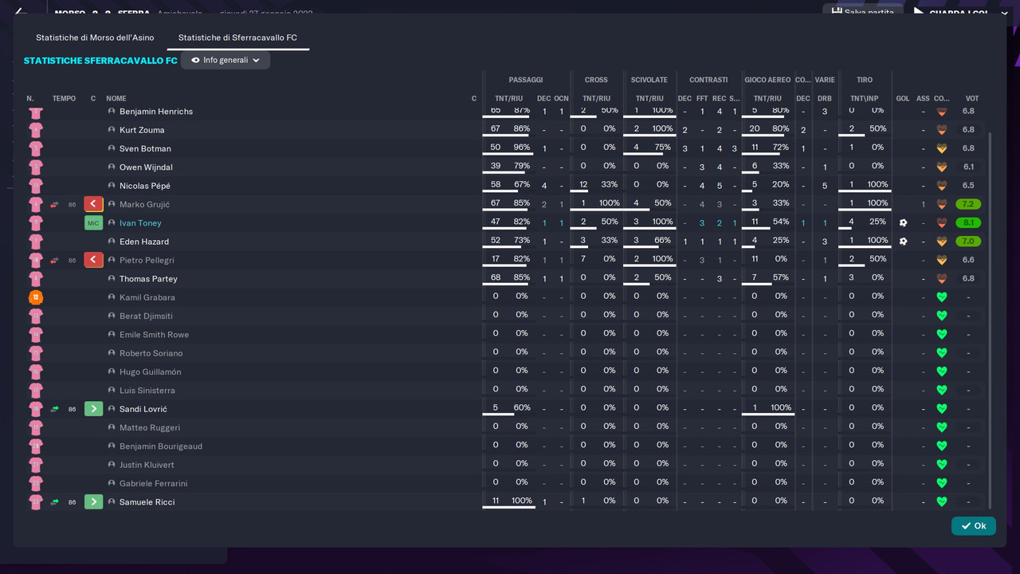
Task: Sort the table by the VOT column
Action: pyautogui.click(x=971, y=99)
